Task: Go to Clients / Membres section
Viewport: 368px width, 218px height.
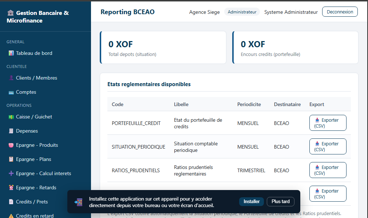Action: click(45, 78)
